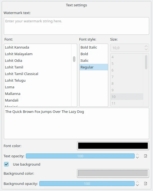
Task: Decrease font size with the spinbox down arrow
Action: tap(146, 49)
